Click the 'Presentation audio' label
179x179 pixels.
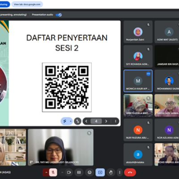click(x=43, y=15)
